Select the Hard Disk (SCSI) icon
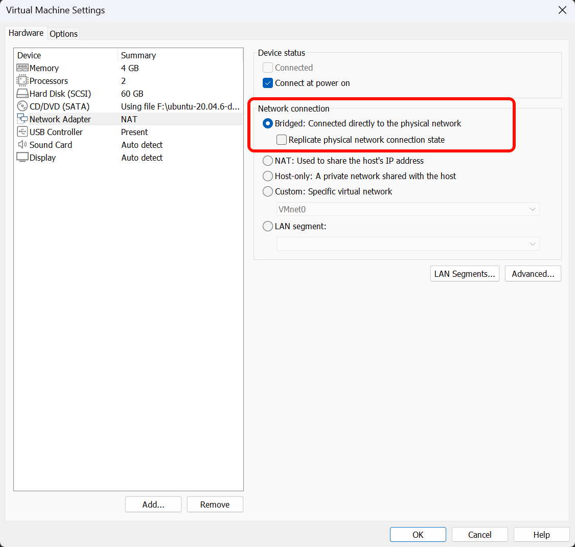The width and height of the screenshot is (575, 547). 22,94
